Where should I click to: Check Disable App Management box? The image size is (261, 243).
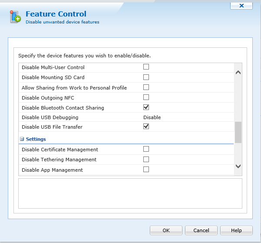click(x=146, y=170)
